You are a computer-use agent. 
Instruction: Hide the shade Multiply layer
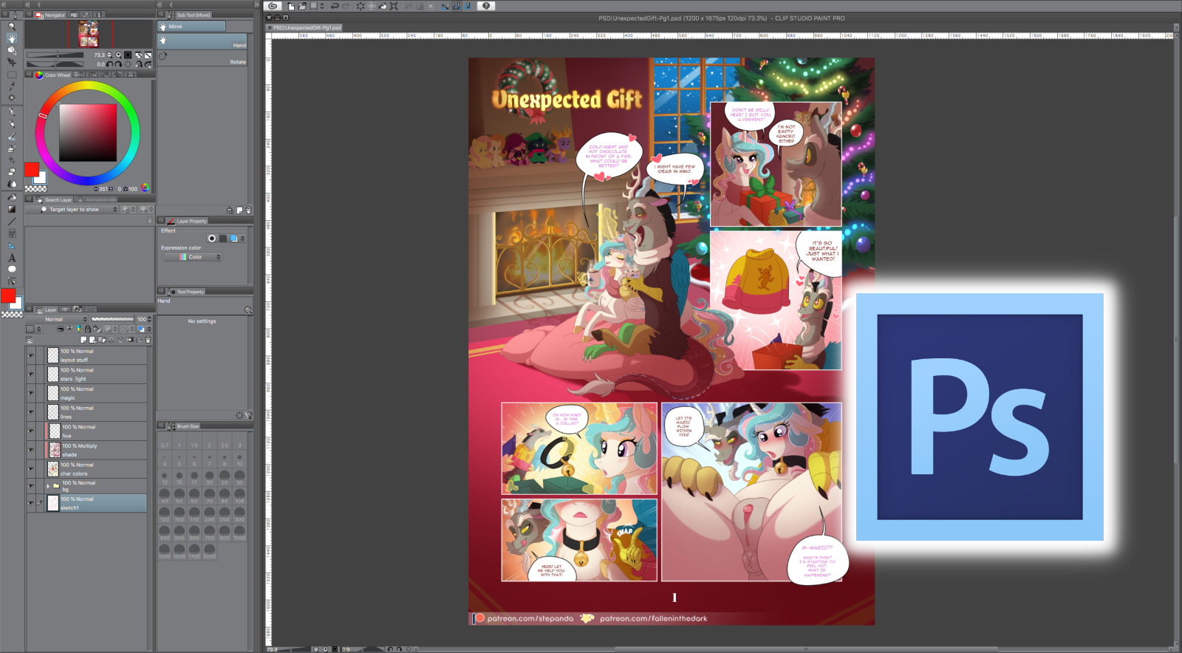click(x=31, y=450)
